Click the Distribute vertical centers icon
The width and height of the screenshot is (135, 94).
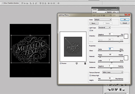coord(43,3)
